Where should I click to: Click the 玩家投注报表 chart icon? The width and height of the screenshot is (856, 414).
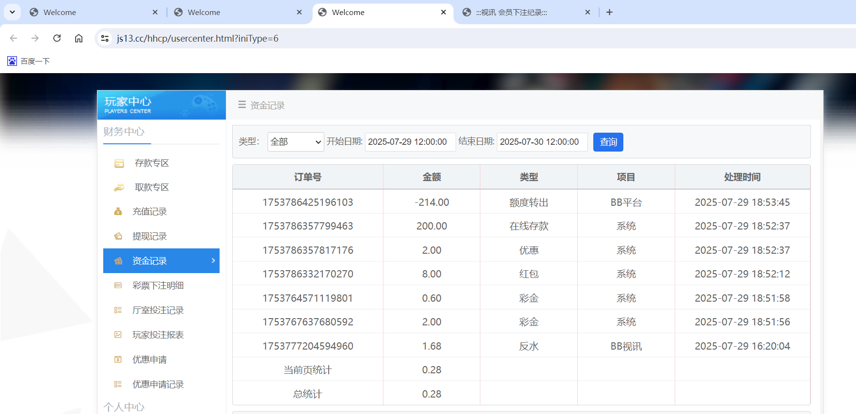coord(118,335)
